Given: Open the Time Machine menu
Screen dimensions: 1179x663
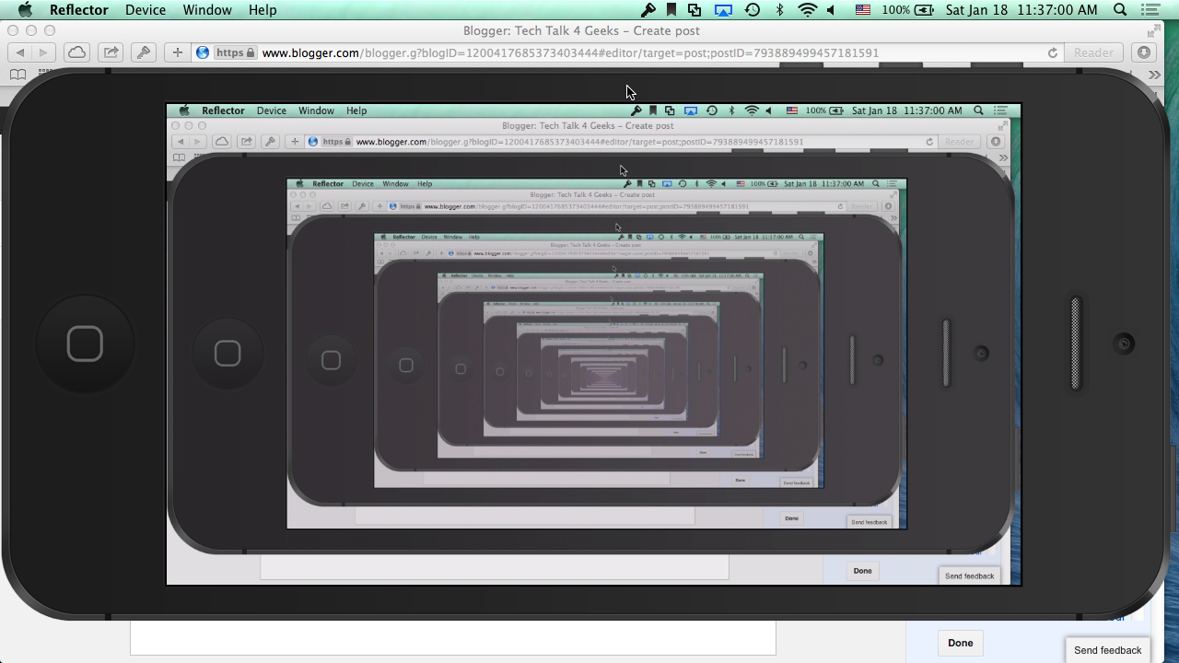Looking at the screenshot, I should click(x=753, y=10).
